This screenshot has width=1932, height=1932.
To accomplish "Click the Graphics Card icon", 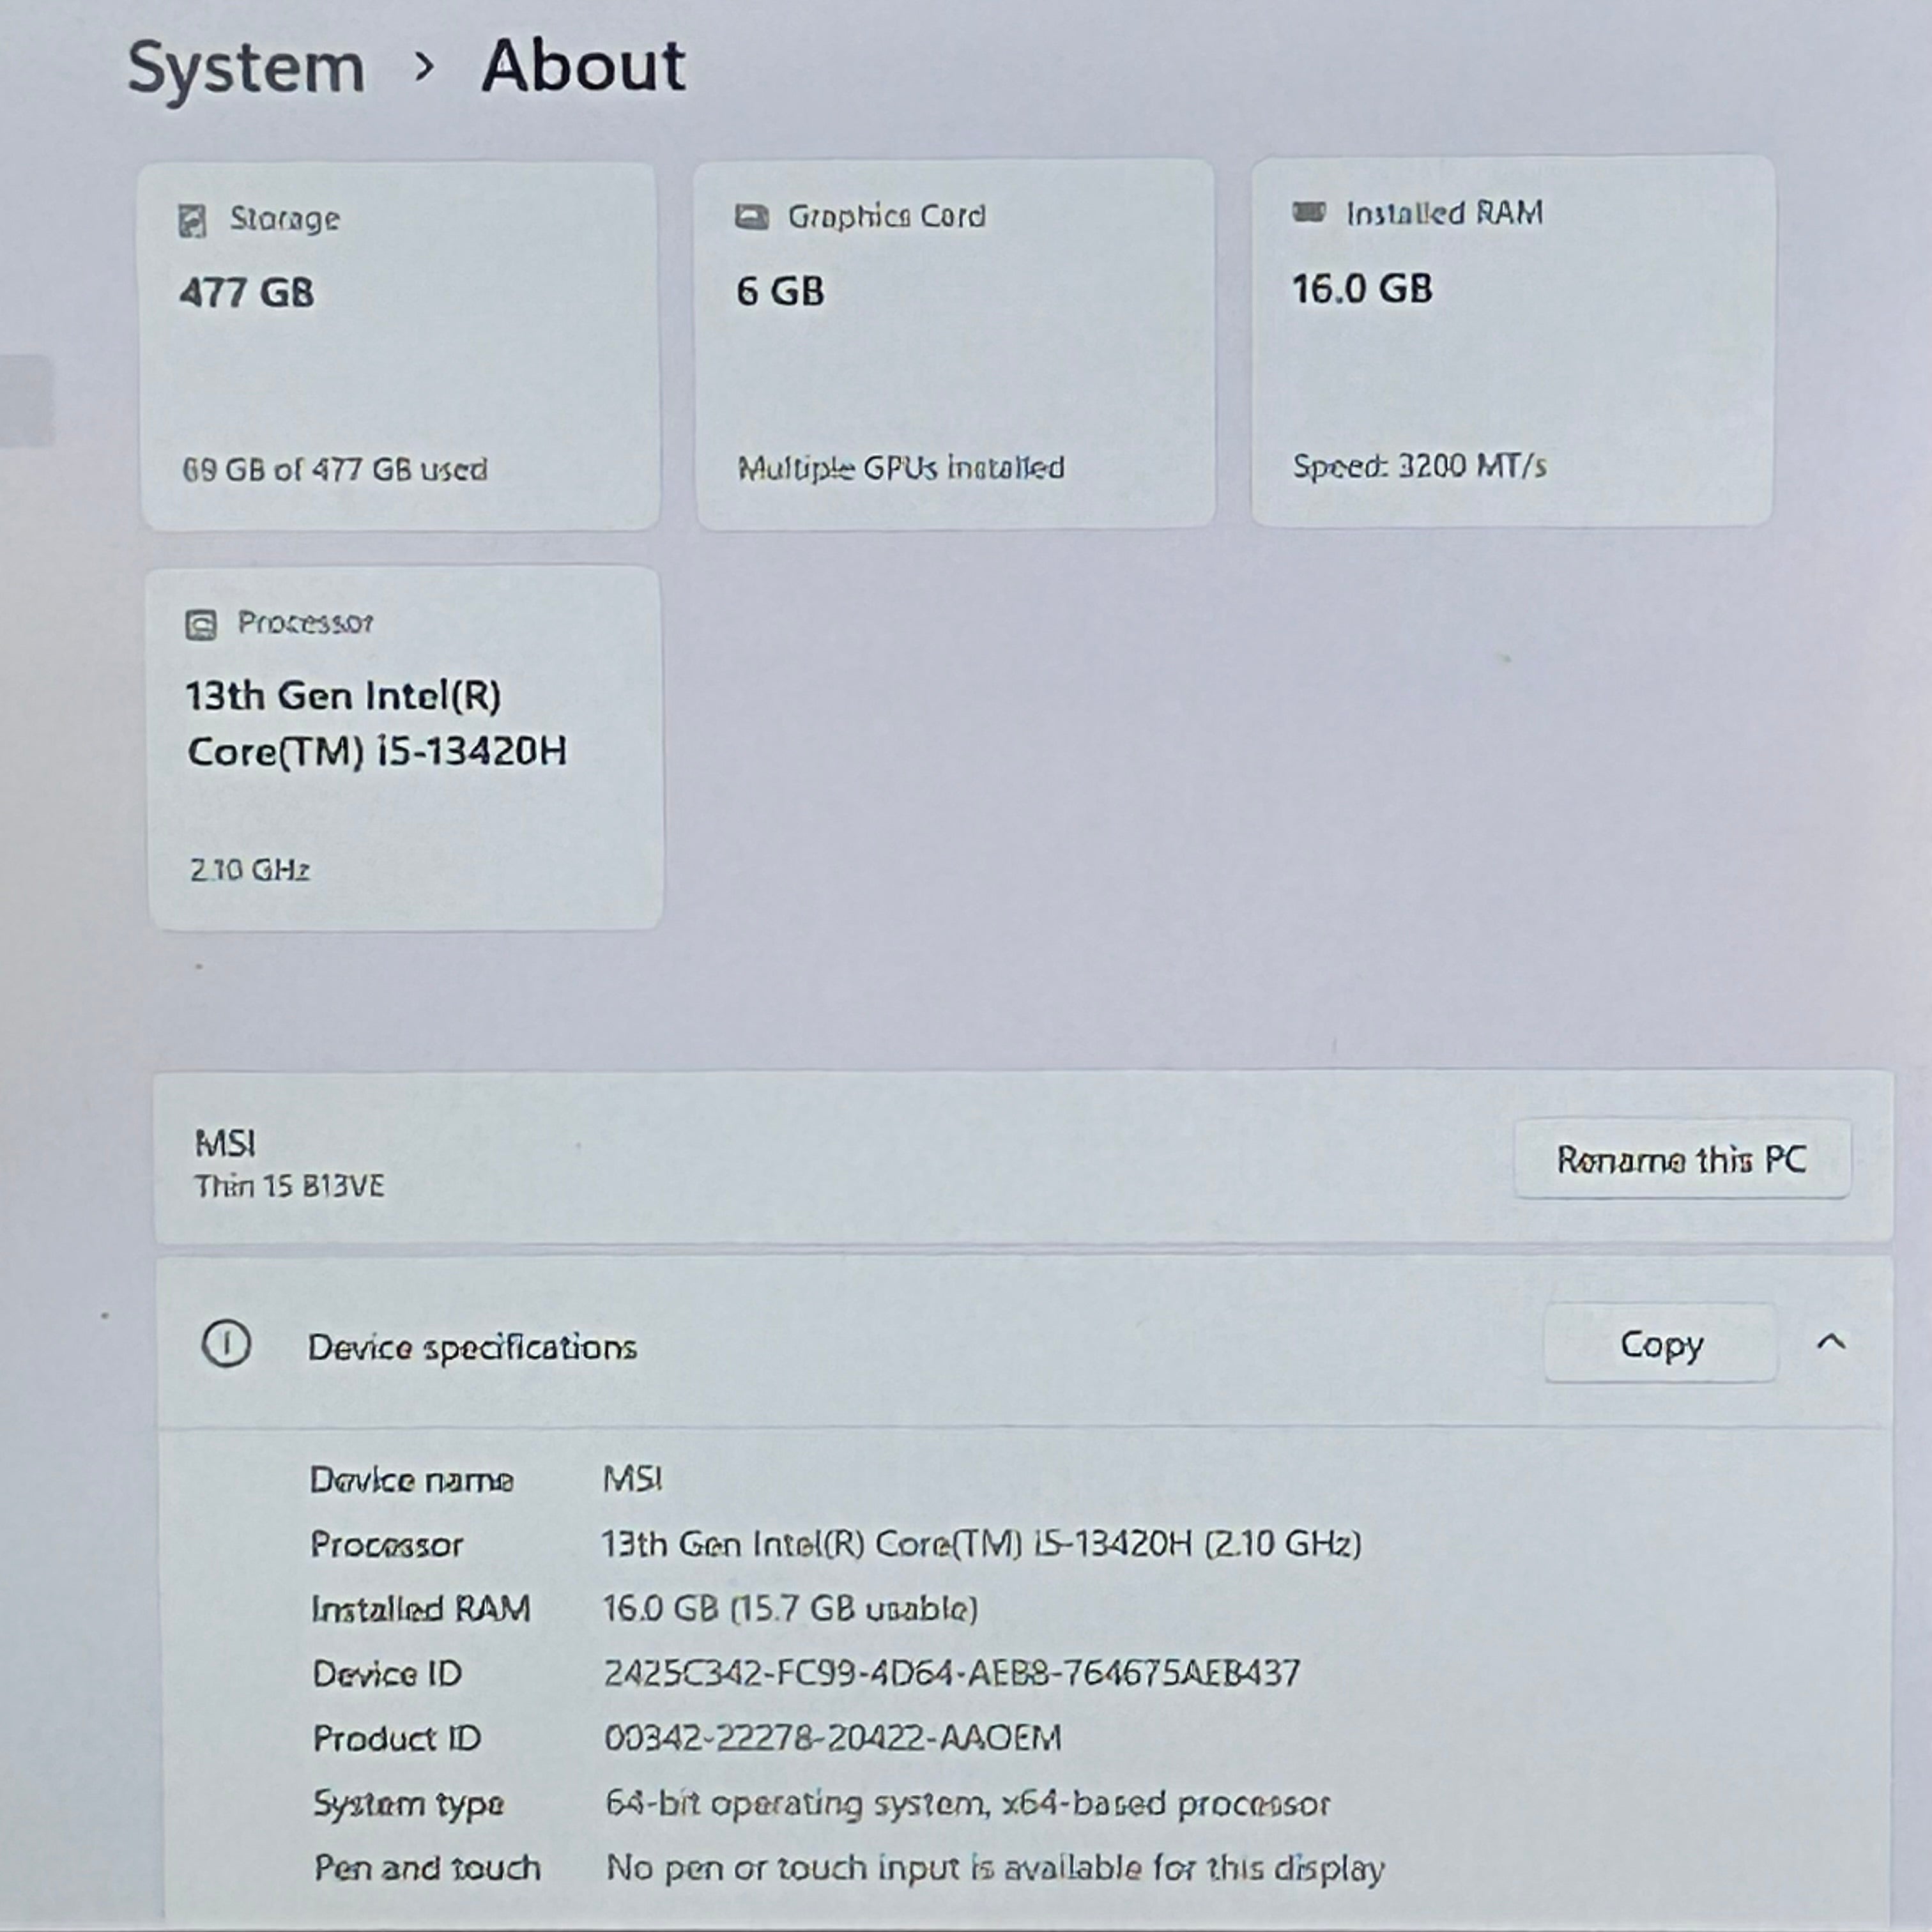I will 751,216.
